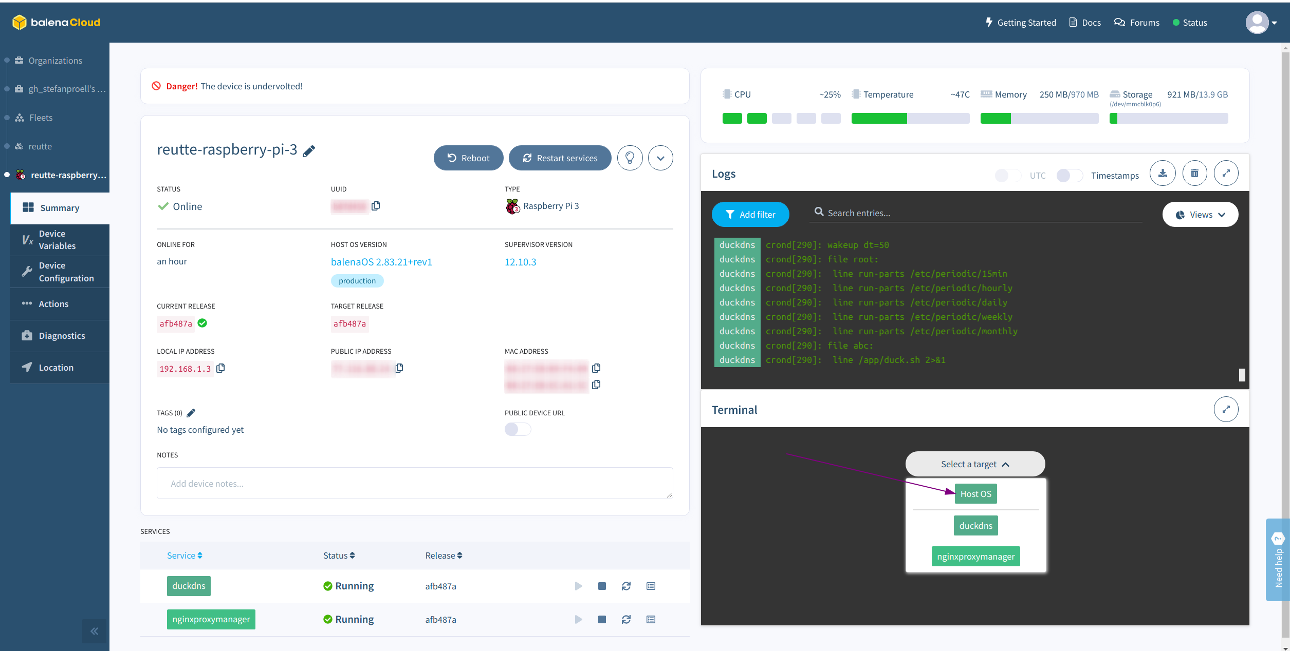
Task: Sort services by Release column
Action: pos(444,556)
